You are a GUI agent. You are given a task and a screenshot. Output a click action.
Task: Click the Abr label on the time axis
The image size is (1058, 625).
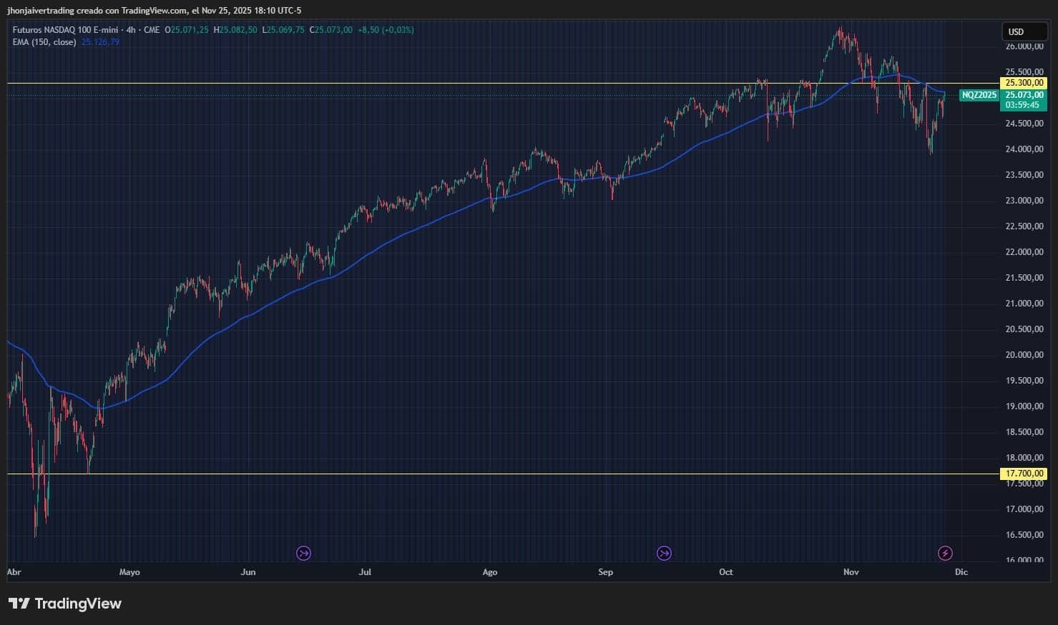coord(14,572)
